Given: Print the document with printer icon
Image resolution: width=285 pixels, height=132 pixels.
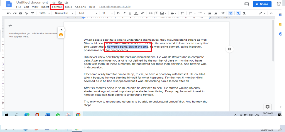Looking at the screenshot, I should tap(21, 13).
